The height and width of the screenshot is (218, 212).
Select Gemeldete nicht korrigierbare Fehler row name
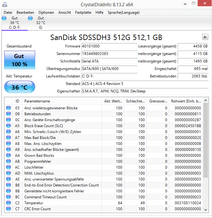(x=54, y=191)
